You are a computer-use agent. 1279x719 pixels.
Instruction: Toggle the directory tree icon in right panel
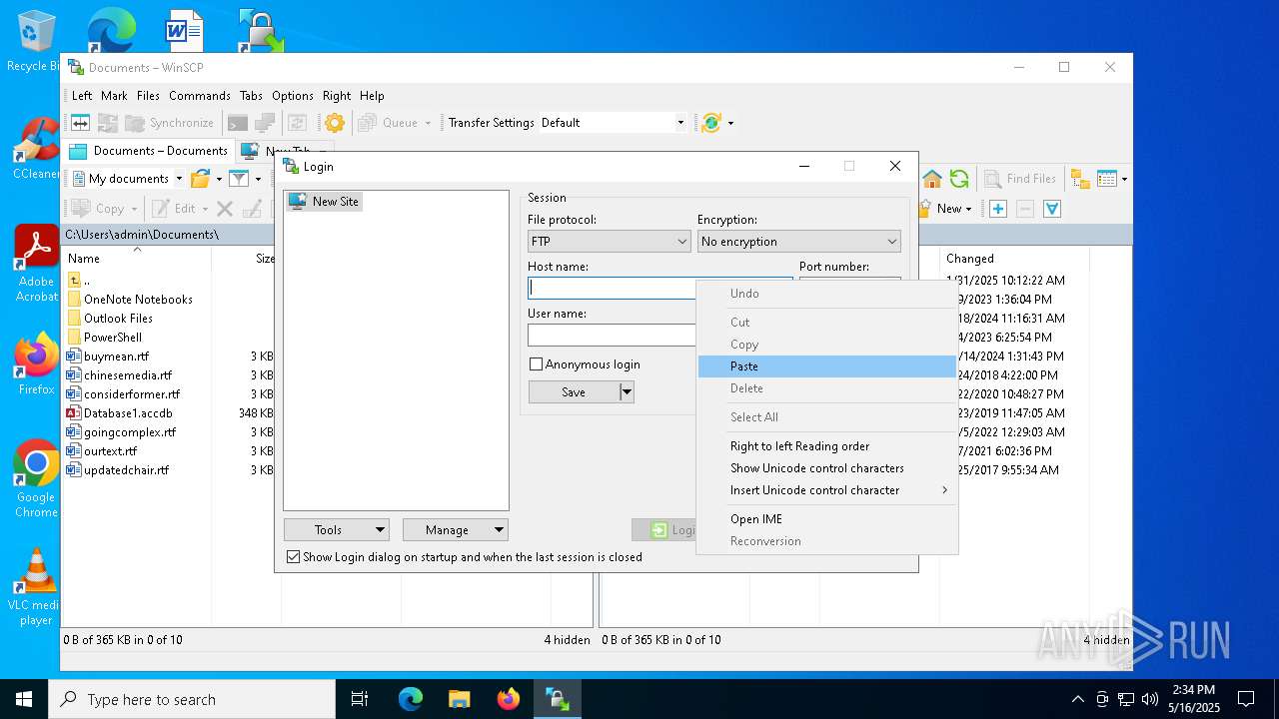[1080, 179]
